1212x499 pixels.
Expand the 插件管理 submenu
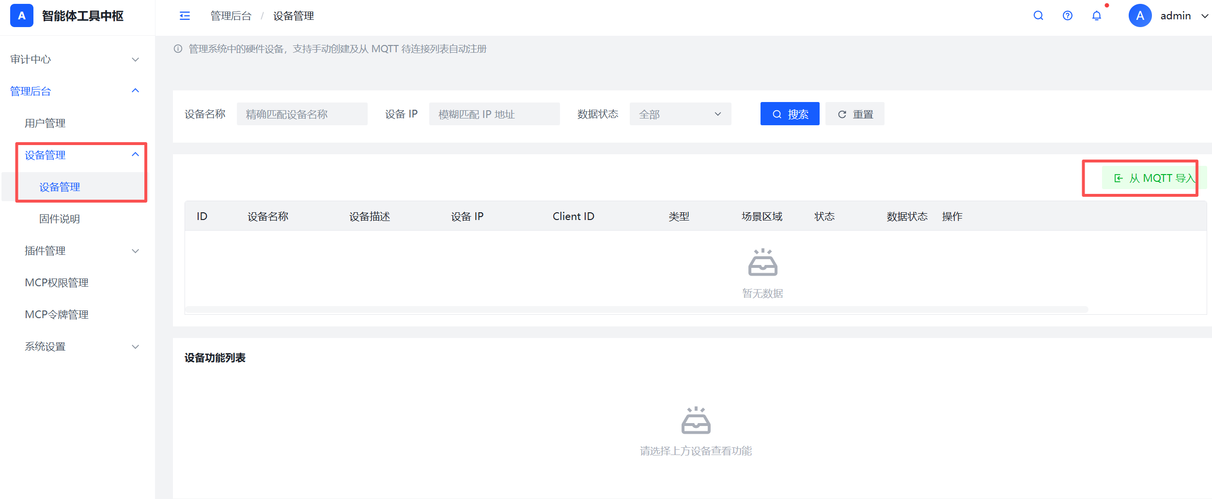pos(75,250)
